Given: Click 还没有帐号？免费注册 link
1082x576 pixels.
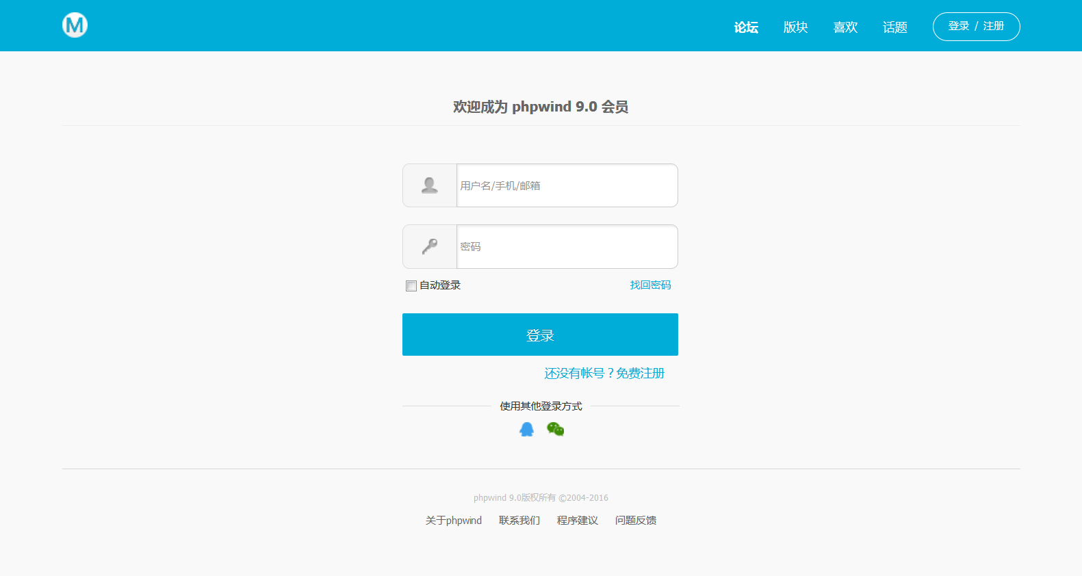Looking at the screenshot, I should (604, 374).
